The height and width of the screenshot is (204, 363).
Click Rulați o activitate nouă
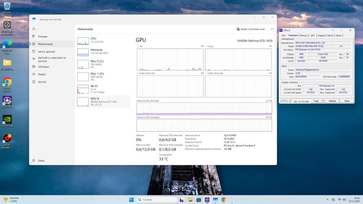coord(250,29)
